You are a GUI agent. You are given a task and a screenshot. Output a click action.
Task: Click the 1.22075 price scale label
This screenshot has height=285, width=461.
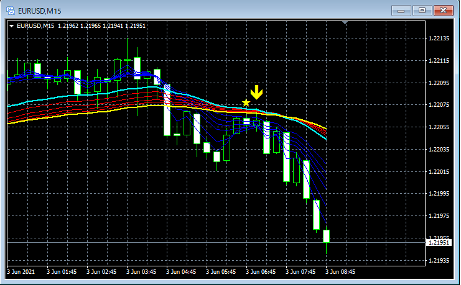click(x=439, y=105)
